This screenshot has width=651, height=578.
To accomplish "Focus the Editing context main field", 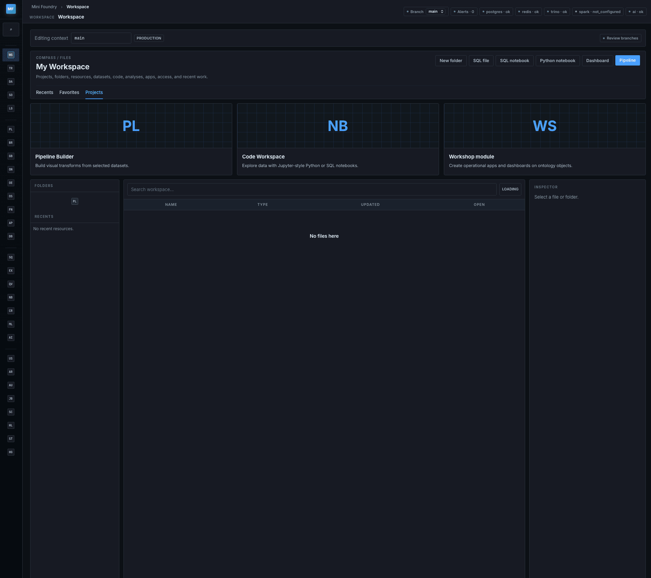I will 101,38.
